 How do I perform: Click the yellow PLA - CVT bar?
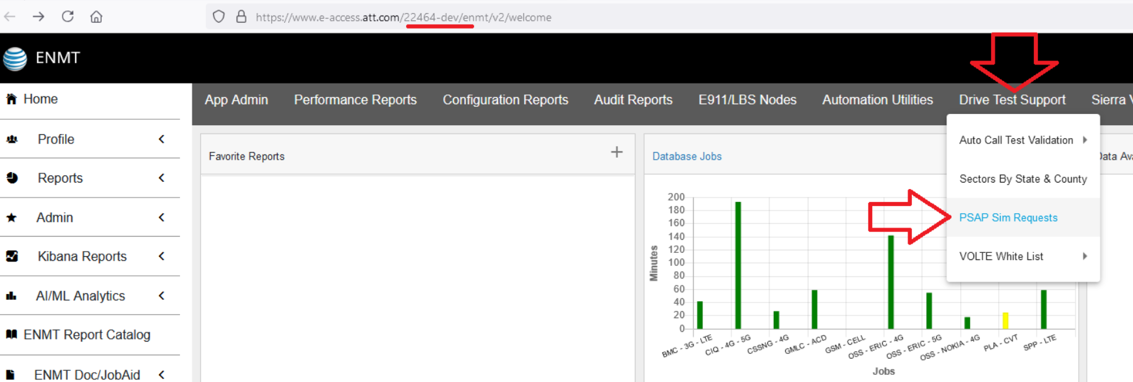[x=1005, y=321]
